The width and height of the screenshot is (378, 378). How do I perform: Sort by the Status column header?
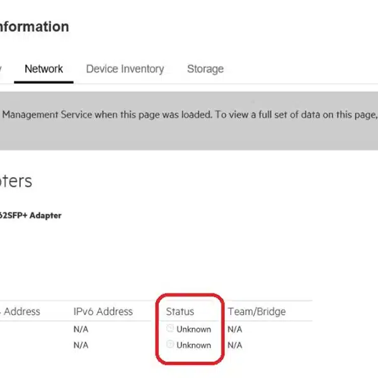(x=180, y=311)
